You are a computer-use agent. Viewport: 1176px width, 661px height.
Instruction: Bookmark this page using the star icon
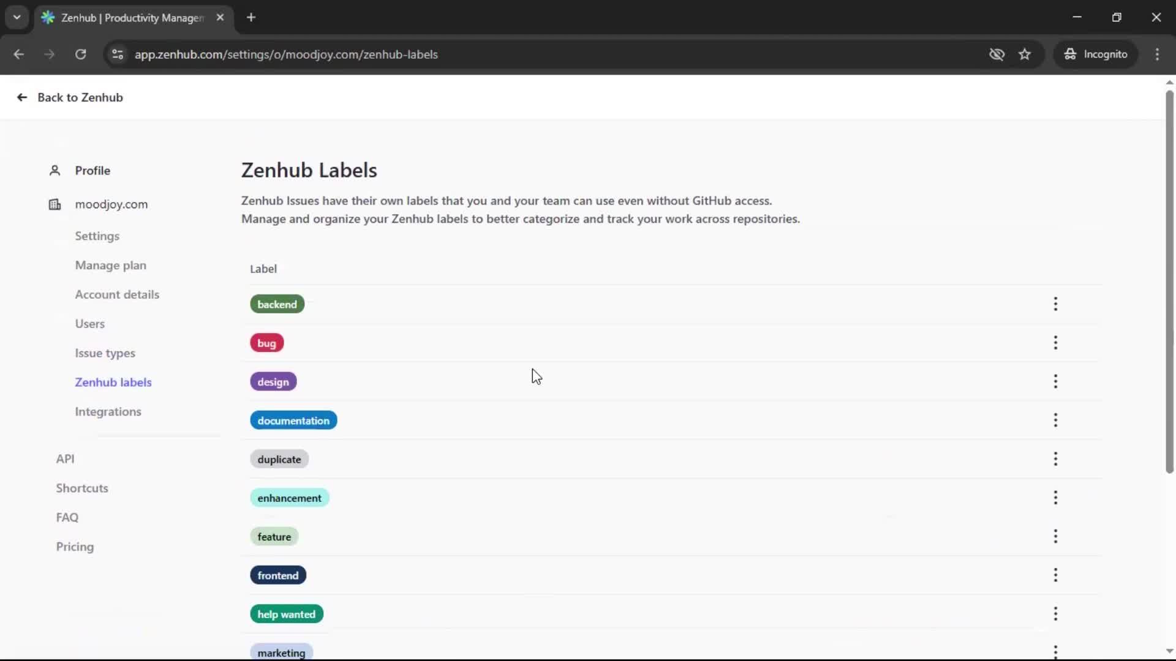point(1025,54)
